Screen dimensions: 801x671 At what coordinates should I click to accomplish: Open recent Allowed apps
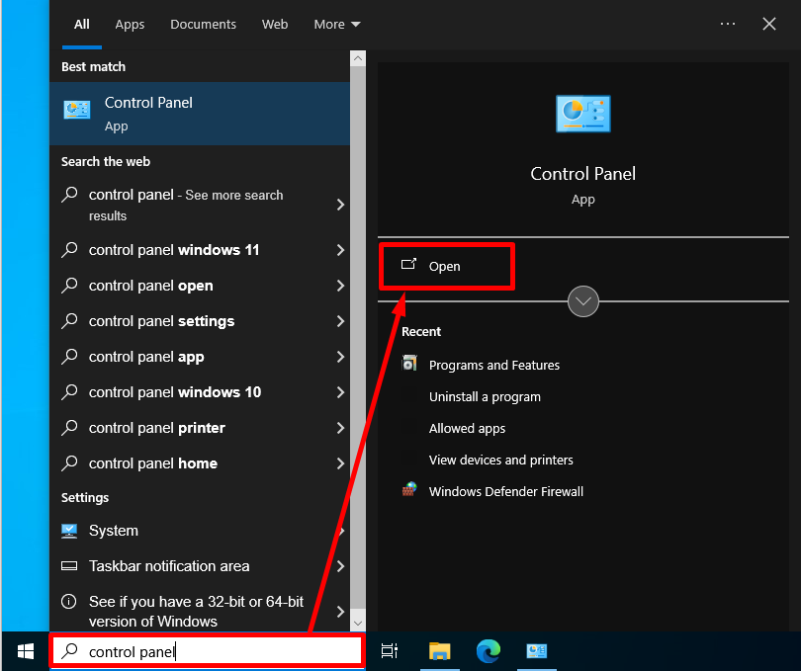pyautogui.click(x=467, y=429)
